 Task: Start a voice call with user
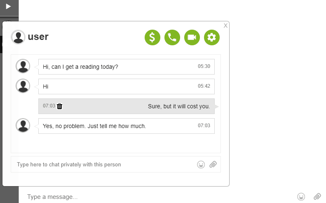coord(172,37)
